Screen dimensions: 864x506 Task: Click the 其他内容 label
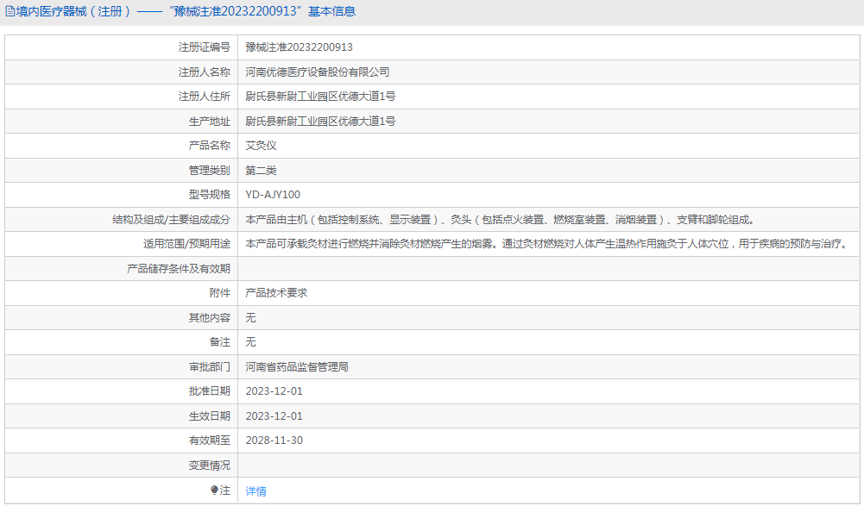coord(210,318)
